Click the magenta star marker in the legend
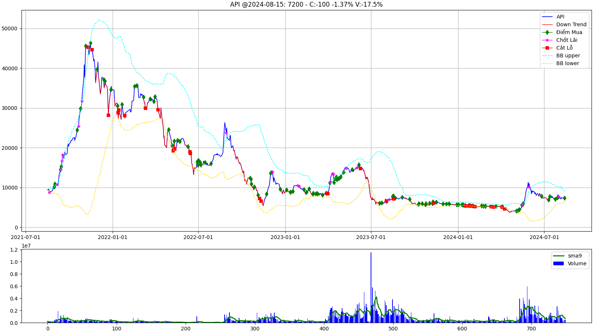The height and width of the screenshot is (333, 593). tap(547, 40)
